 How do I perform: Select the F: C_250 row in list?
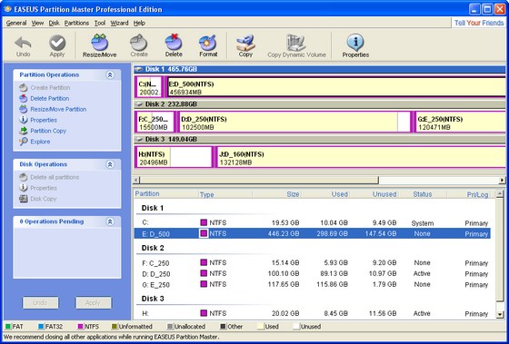pyautogui.click(x=313, y=263)
